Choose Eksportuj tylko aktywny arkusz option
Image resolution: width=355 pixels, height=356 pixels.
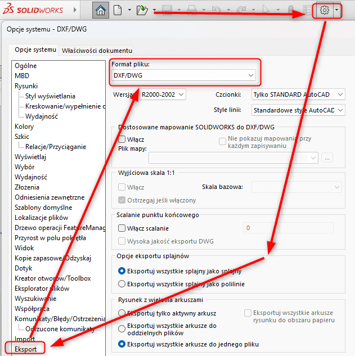coord(122,313)
